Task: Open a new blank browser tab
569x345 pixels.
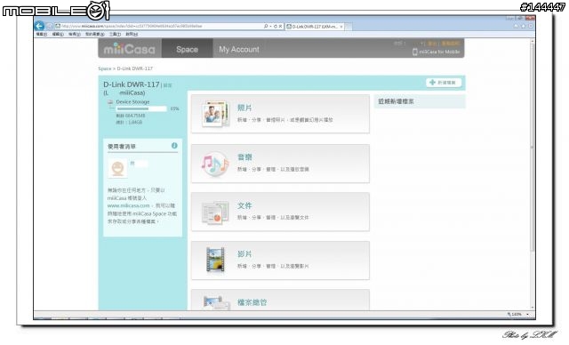Action: point(349,27)
